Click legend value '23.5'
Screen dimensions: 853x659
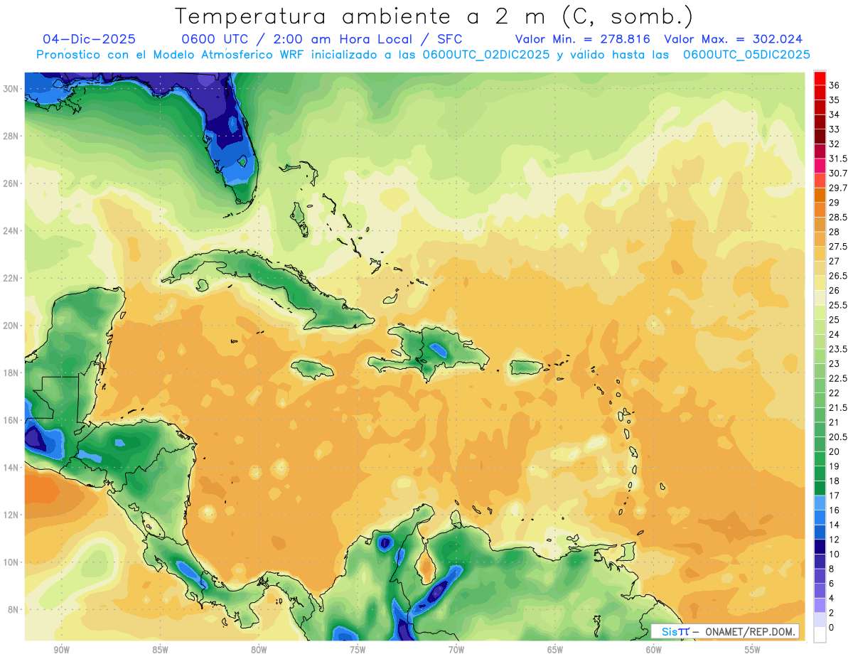838,349
